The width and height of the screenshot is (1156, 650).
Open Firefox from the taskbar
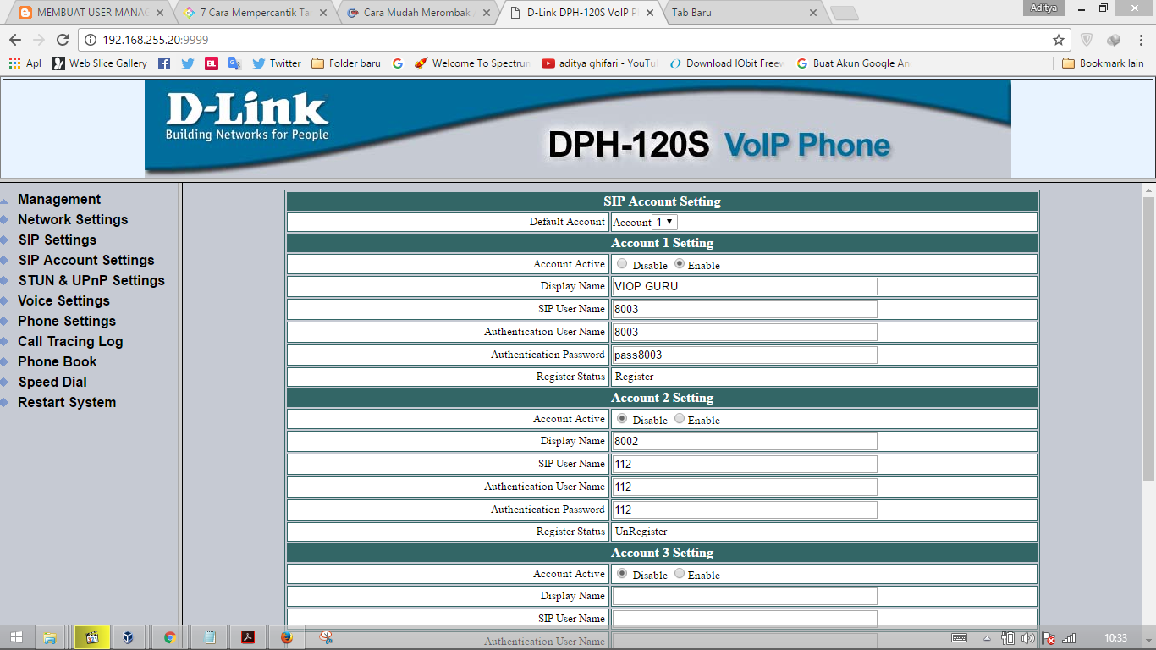click(x=286, y=636)
